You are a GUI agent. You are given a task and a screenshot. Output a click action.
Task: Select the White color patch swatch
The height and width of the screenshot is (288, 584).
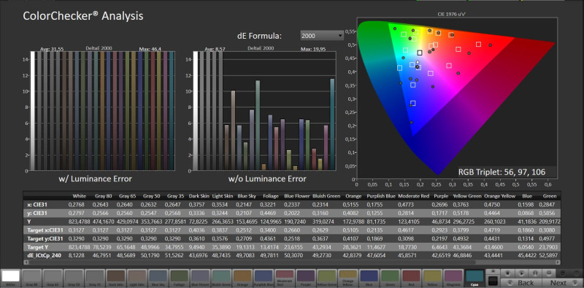tap(11, 278)
